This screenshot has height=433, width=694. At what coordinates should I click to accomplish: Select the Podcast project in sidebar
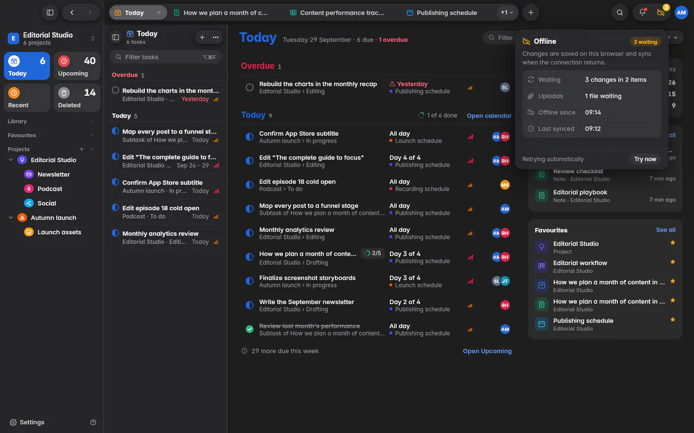[50, 189]
